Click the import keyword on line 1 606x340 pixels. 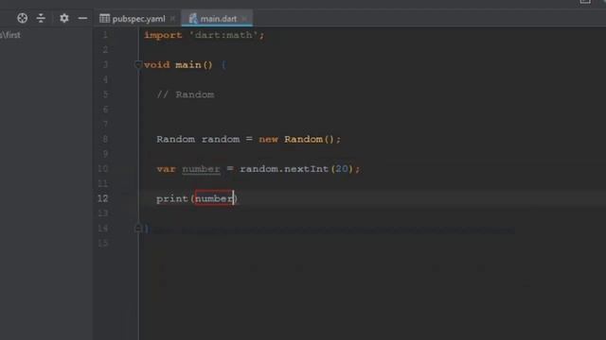[163, 35]
